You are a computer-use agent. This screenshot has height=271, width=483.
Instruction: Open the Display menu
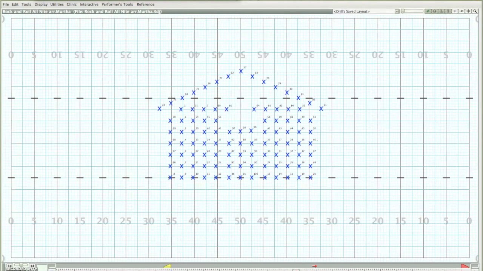pyautogui.click(x=41, y=4)
